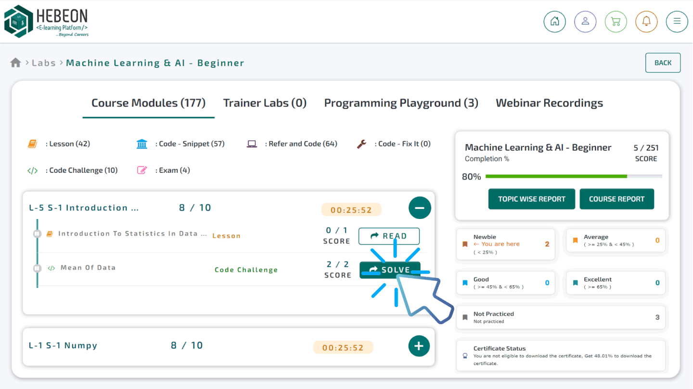Expand the L-1 S-1 Numpy module
This screenshot has width=693, height=389.
419,346
